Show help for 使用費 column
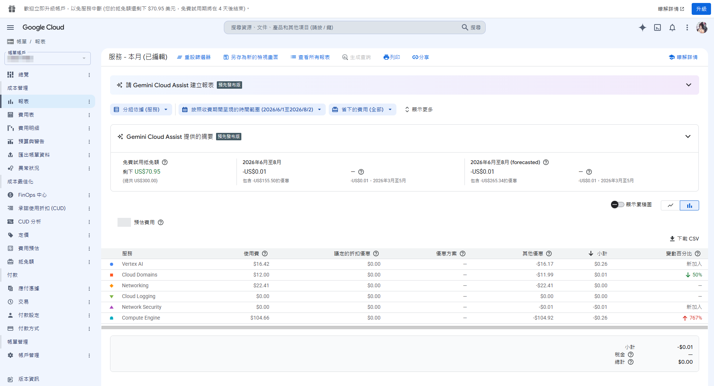Screen dimensions: 714x386 tap(265, 253)
